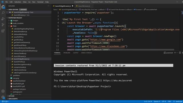Open the https://www.google.com link in code
Viewport: 183px width, 103px height.
point(106,39)
